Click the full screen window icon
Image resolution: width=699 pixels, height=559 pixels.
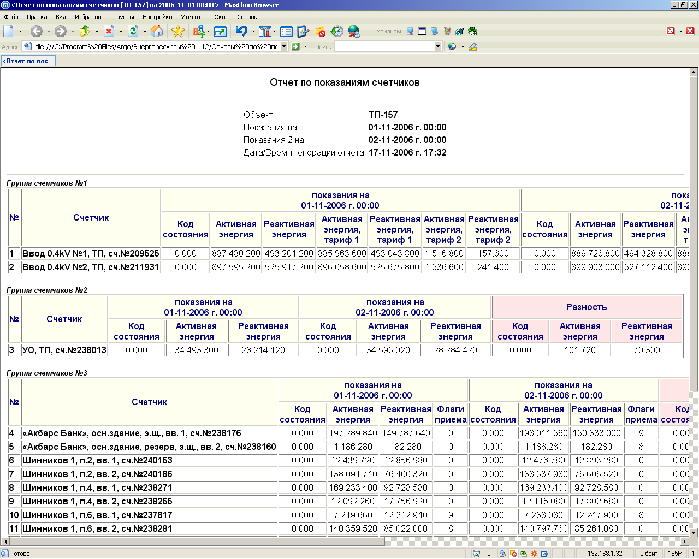[220, 32]
